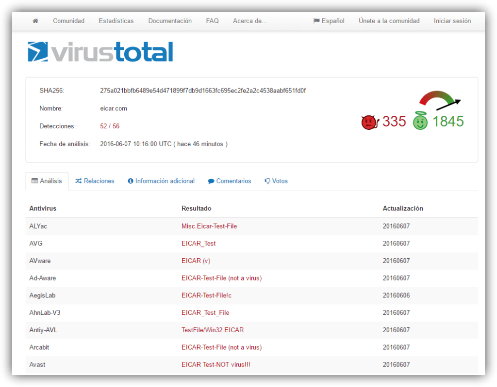Click the SHA256 hash value
The image size is (497, 387).
point(203,91)
